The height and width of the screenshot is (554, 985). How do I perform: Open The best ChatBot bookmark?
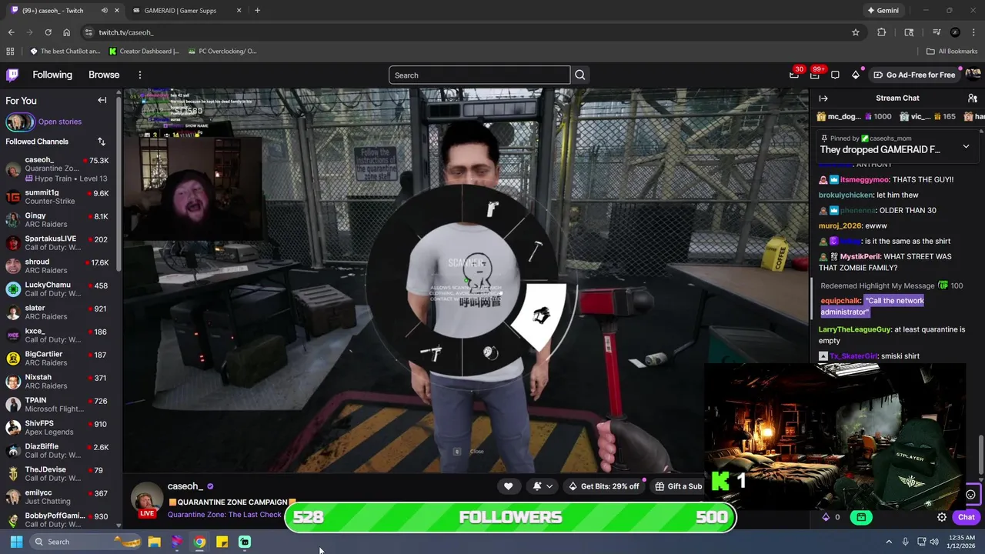(x=65, y=52)
